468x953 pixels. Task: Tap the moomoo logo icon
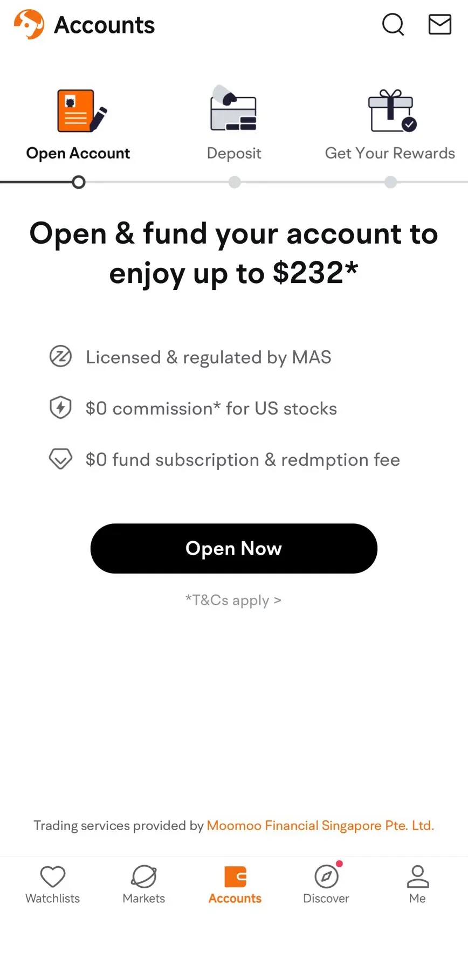point(29,24)
